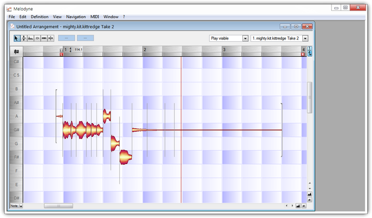This screenshot has width=372, height=218.
Task: Select the long sustained G# note
Action: pyautogui.click(x=207, y=130)
